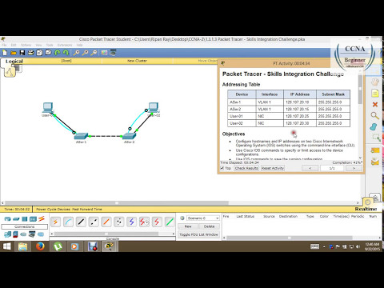The width and height of the screenshot is (384, 288).
Task: Click the workspace horizontal scrollbar
Action: (x=117, y=203)
